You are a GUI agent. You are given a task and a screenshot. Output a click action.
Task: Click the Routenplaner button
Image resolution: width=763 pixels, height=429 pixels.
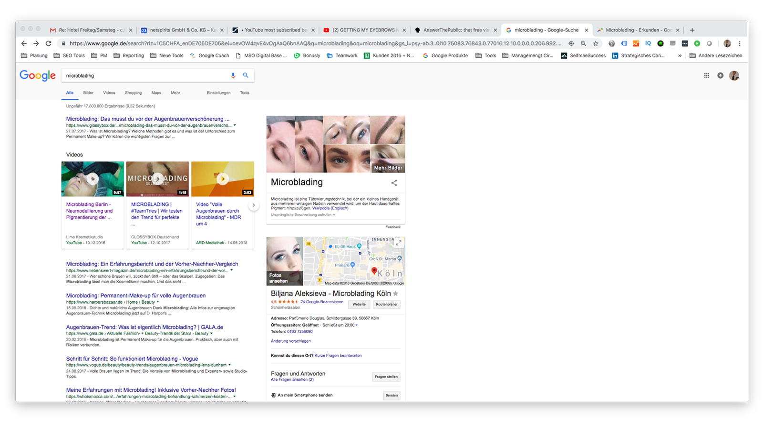387,304
